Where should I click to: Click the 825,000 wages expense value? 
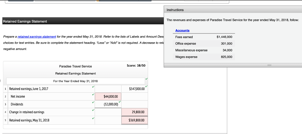pyautogui.click(x=227, y=57)
